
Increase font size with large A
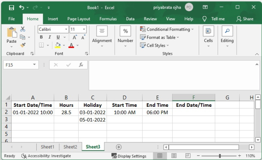75,37
